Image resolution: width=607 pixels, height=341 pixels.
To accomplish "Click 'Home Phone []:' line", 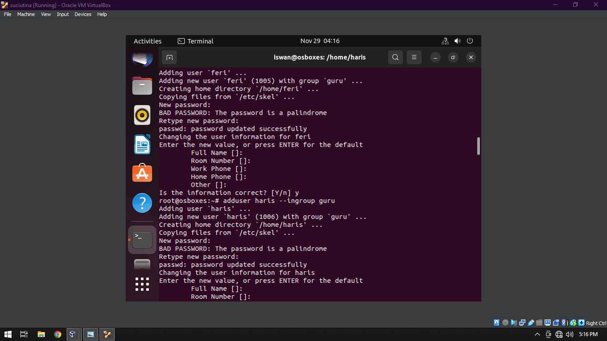I will (219, 177).
